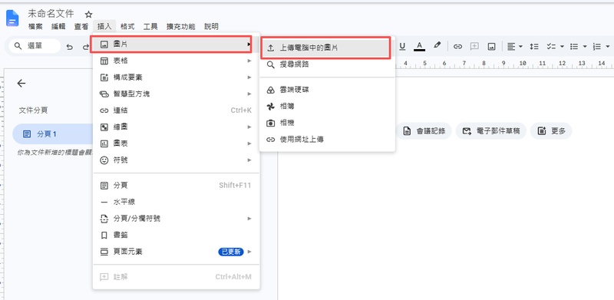614x300 pixels.
Task: Expand the 分頁/分欄符號 submenu
Action: [177, 219]
